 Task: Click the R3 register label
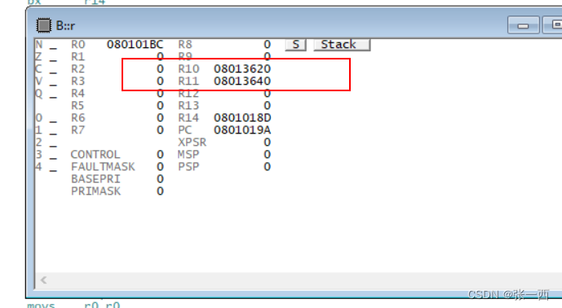pyautogui.click(x=77, y=81)
